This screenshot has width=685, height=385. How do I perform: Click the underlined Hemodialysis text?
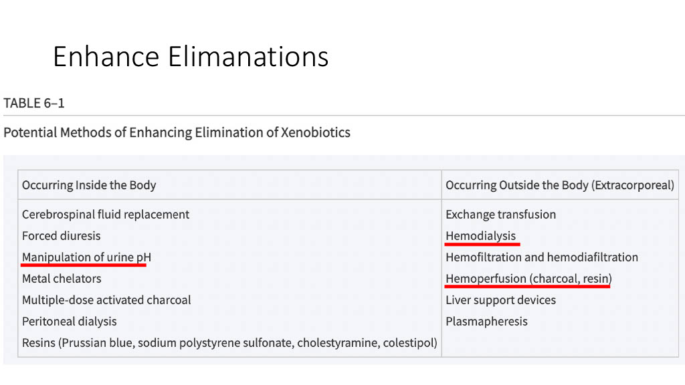481,236
